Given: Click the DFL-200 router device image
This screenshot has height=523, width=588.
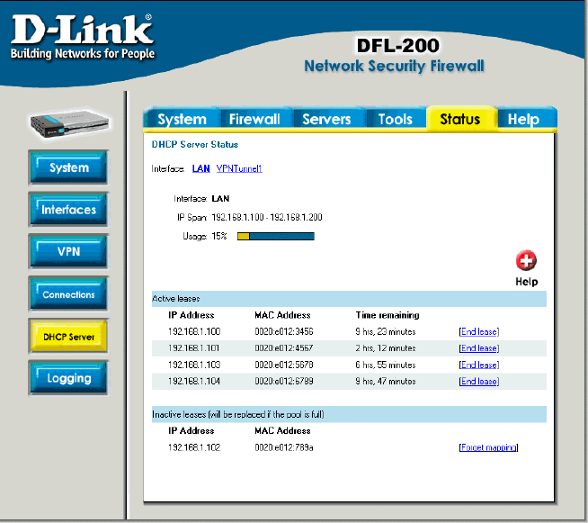Looking at the screenshot, I should [70, 124].
